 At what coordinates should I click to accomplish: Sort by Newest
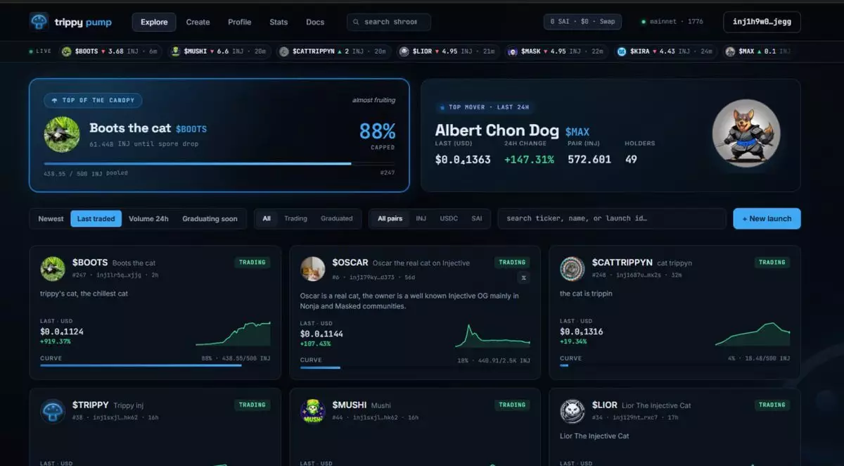click(x=51, y=218)
